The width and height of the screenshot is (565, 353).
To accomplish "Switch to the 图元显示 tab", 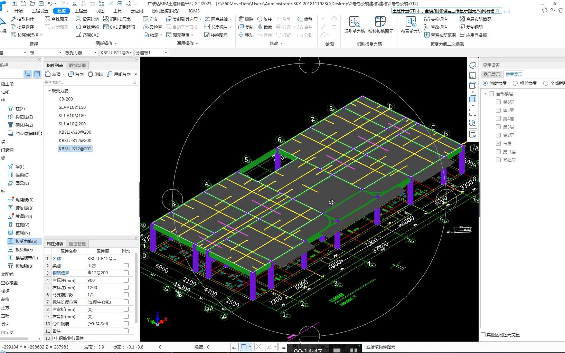I will click(491, 74).
